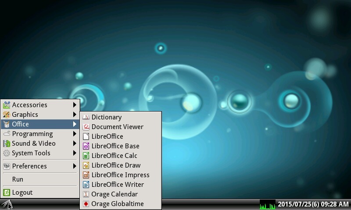Click the System Tools gear icon
The height and width of the screenshot is (210, 351).
pos(7,153)
